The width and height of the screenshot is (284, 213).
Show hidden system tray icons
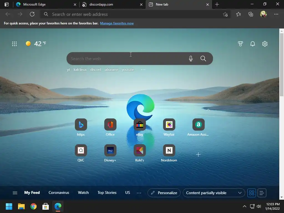245,206
